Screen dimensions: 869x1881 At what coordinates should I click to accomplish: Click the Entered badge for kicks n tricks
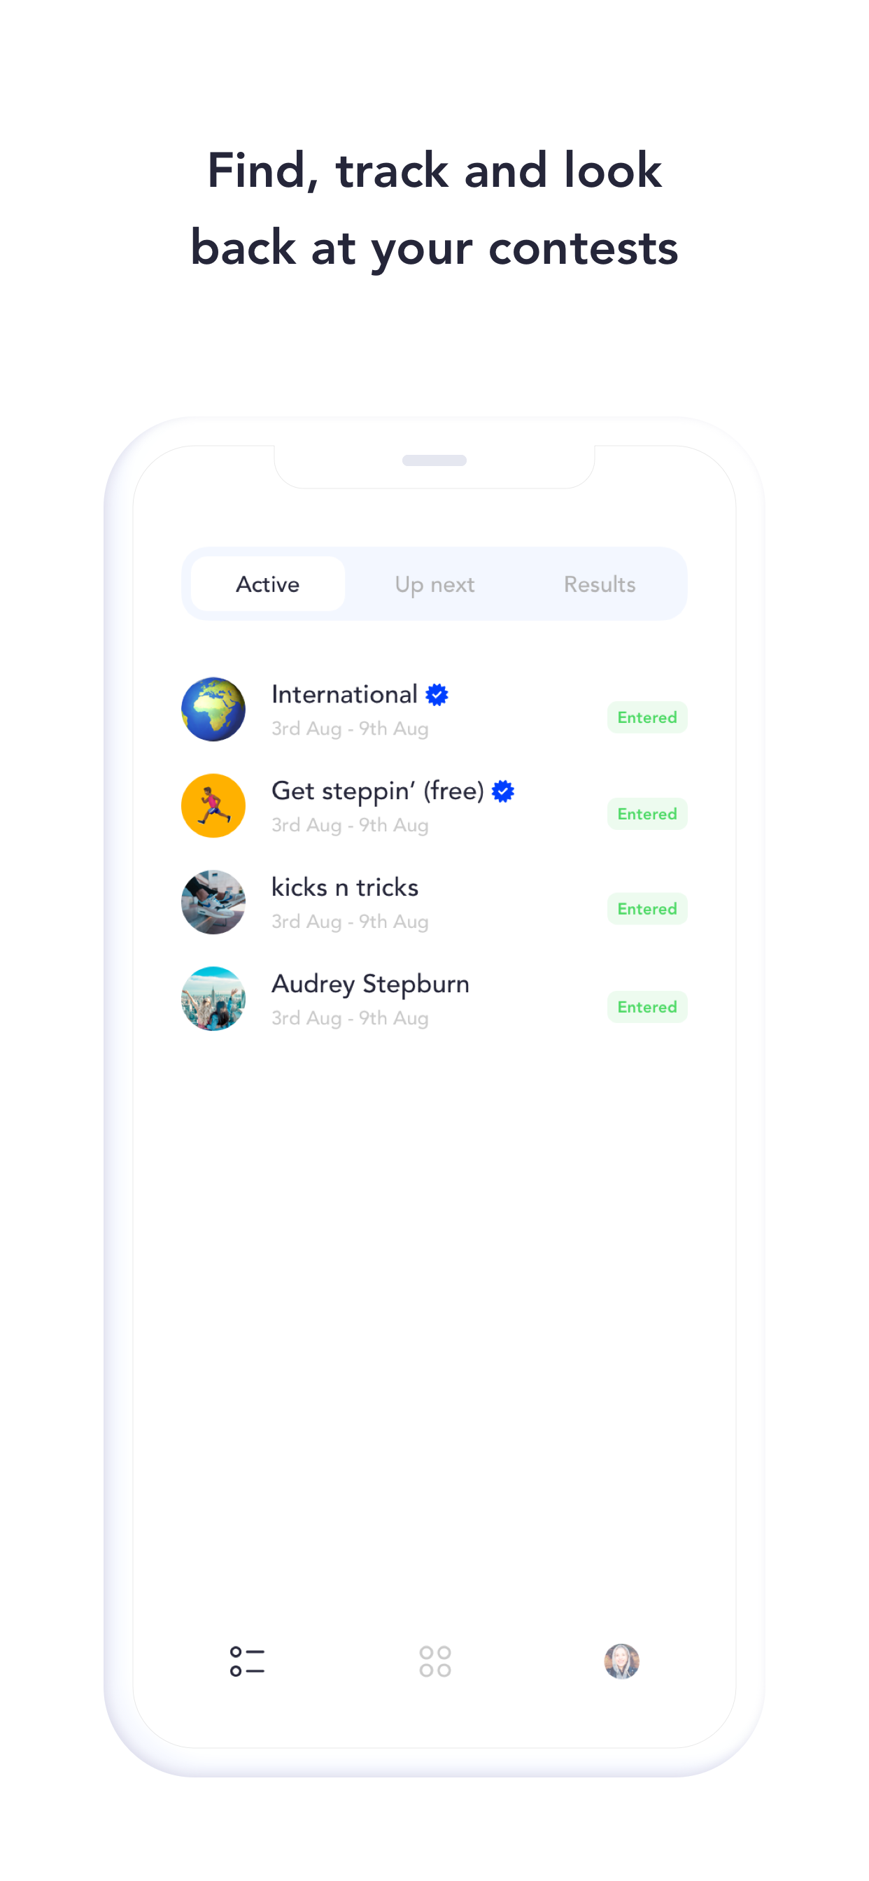coord(647,908)
